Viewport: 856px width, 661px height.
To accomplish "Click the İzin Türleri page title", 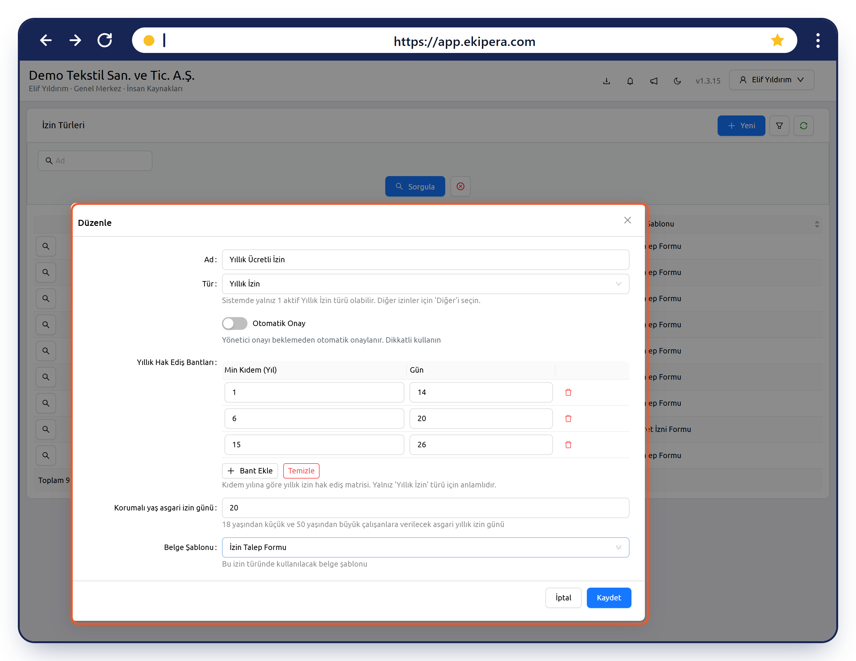I will click(x=63, y=125).
